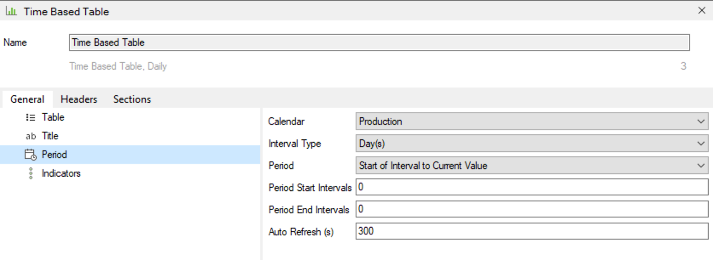Close the Time Based Table dialog
Viewport: 713px width, 260px height.
pos(701,11)
